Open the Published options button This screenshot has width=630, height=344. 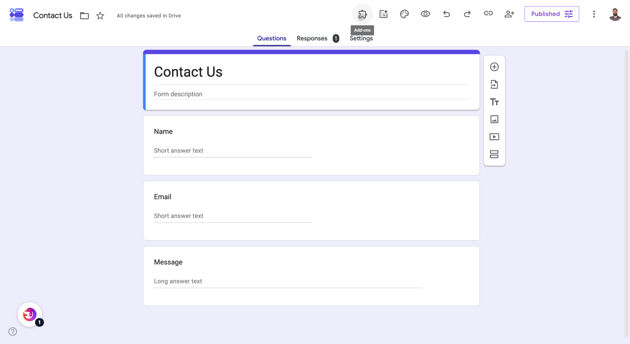(552, 14)
